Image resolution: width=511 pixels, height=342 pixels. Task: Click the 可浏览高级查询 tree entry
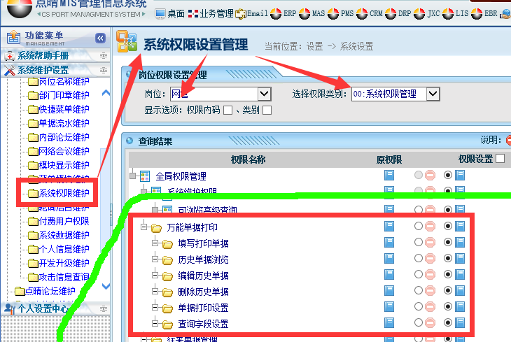pyautogui.click(x=207, y=210)
